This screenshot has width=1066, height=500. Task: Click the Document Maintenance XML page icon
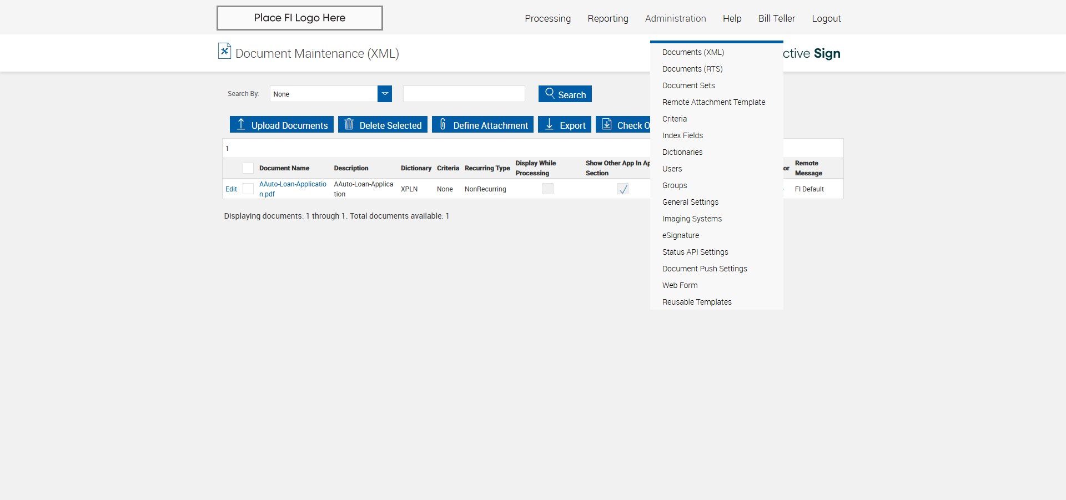224,51
